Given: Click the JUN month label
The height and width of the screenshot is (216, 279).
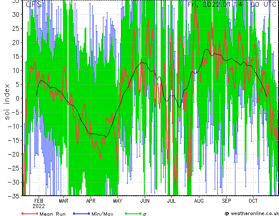Looking at the screenshot, I should click(145, 201).
